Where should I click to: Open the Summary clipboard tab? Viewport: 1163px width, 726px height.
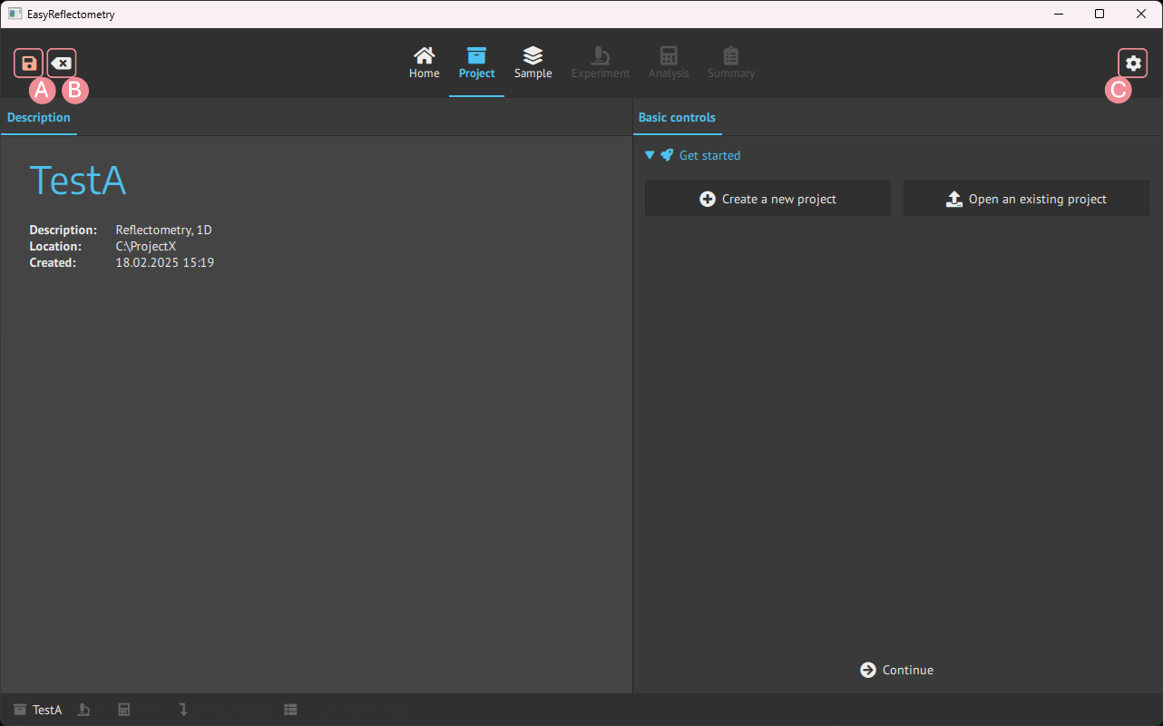pos(730,63)
